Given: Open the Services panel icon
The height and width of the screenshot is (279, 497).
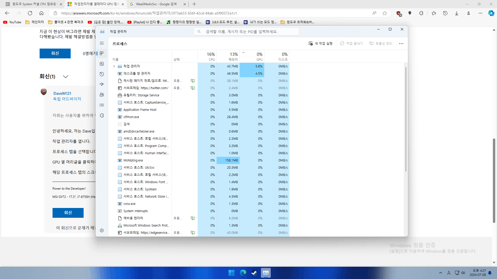Looking at the screenshot, I should tap(102, 115).
